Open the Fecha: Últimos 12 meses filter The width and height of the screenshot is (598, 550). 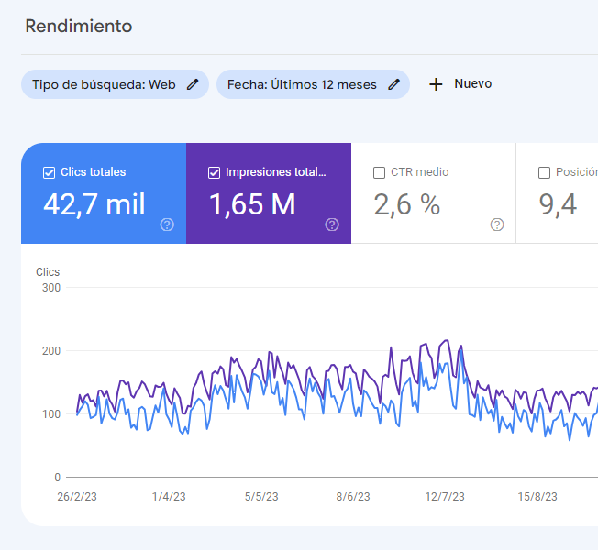click(x=302, y=84)
